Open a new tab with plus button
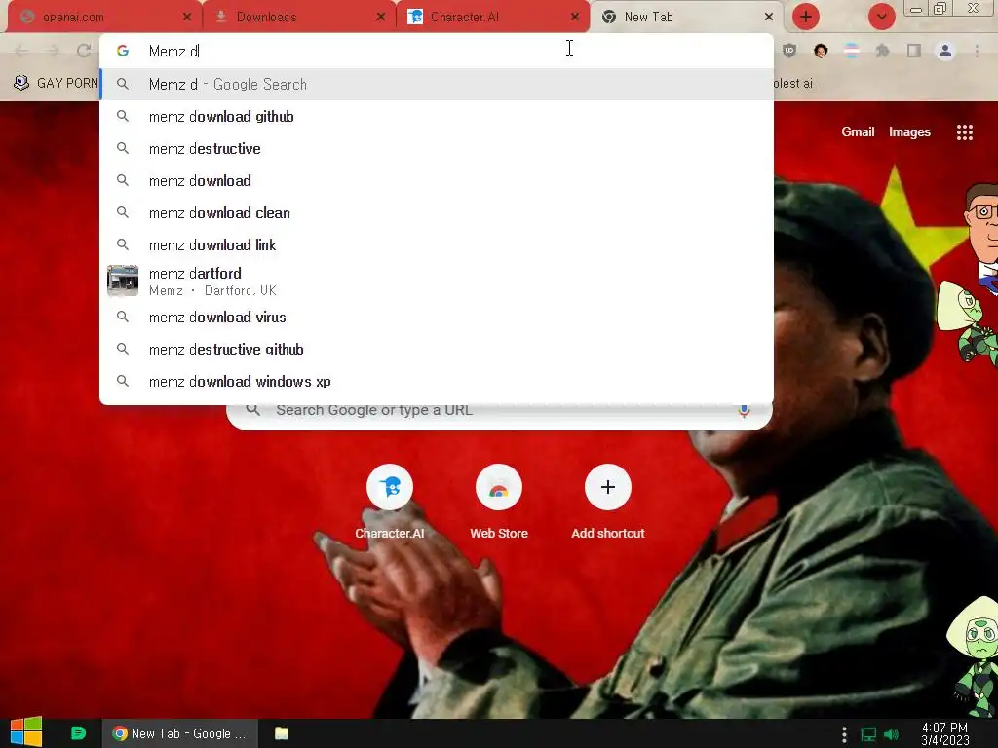 click(806, 17)
